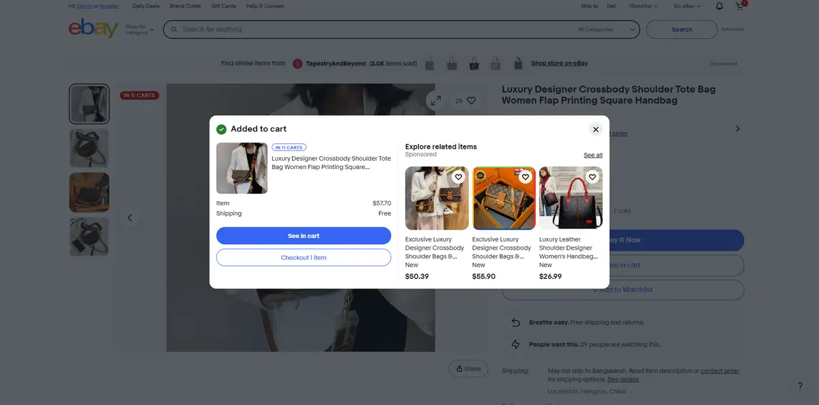Open the $26.99 Luxury Leather handbag image

pos(571,198)
